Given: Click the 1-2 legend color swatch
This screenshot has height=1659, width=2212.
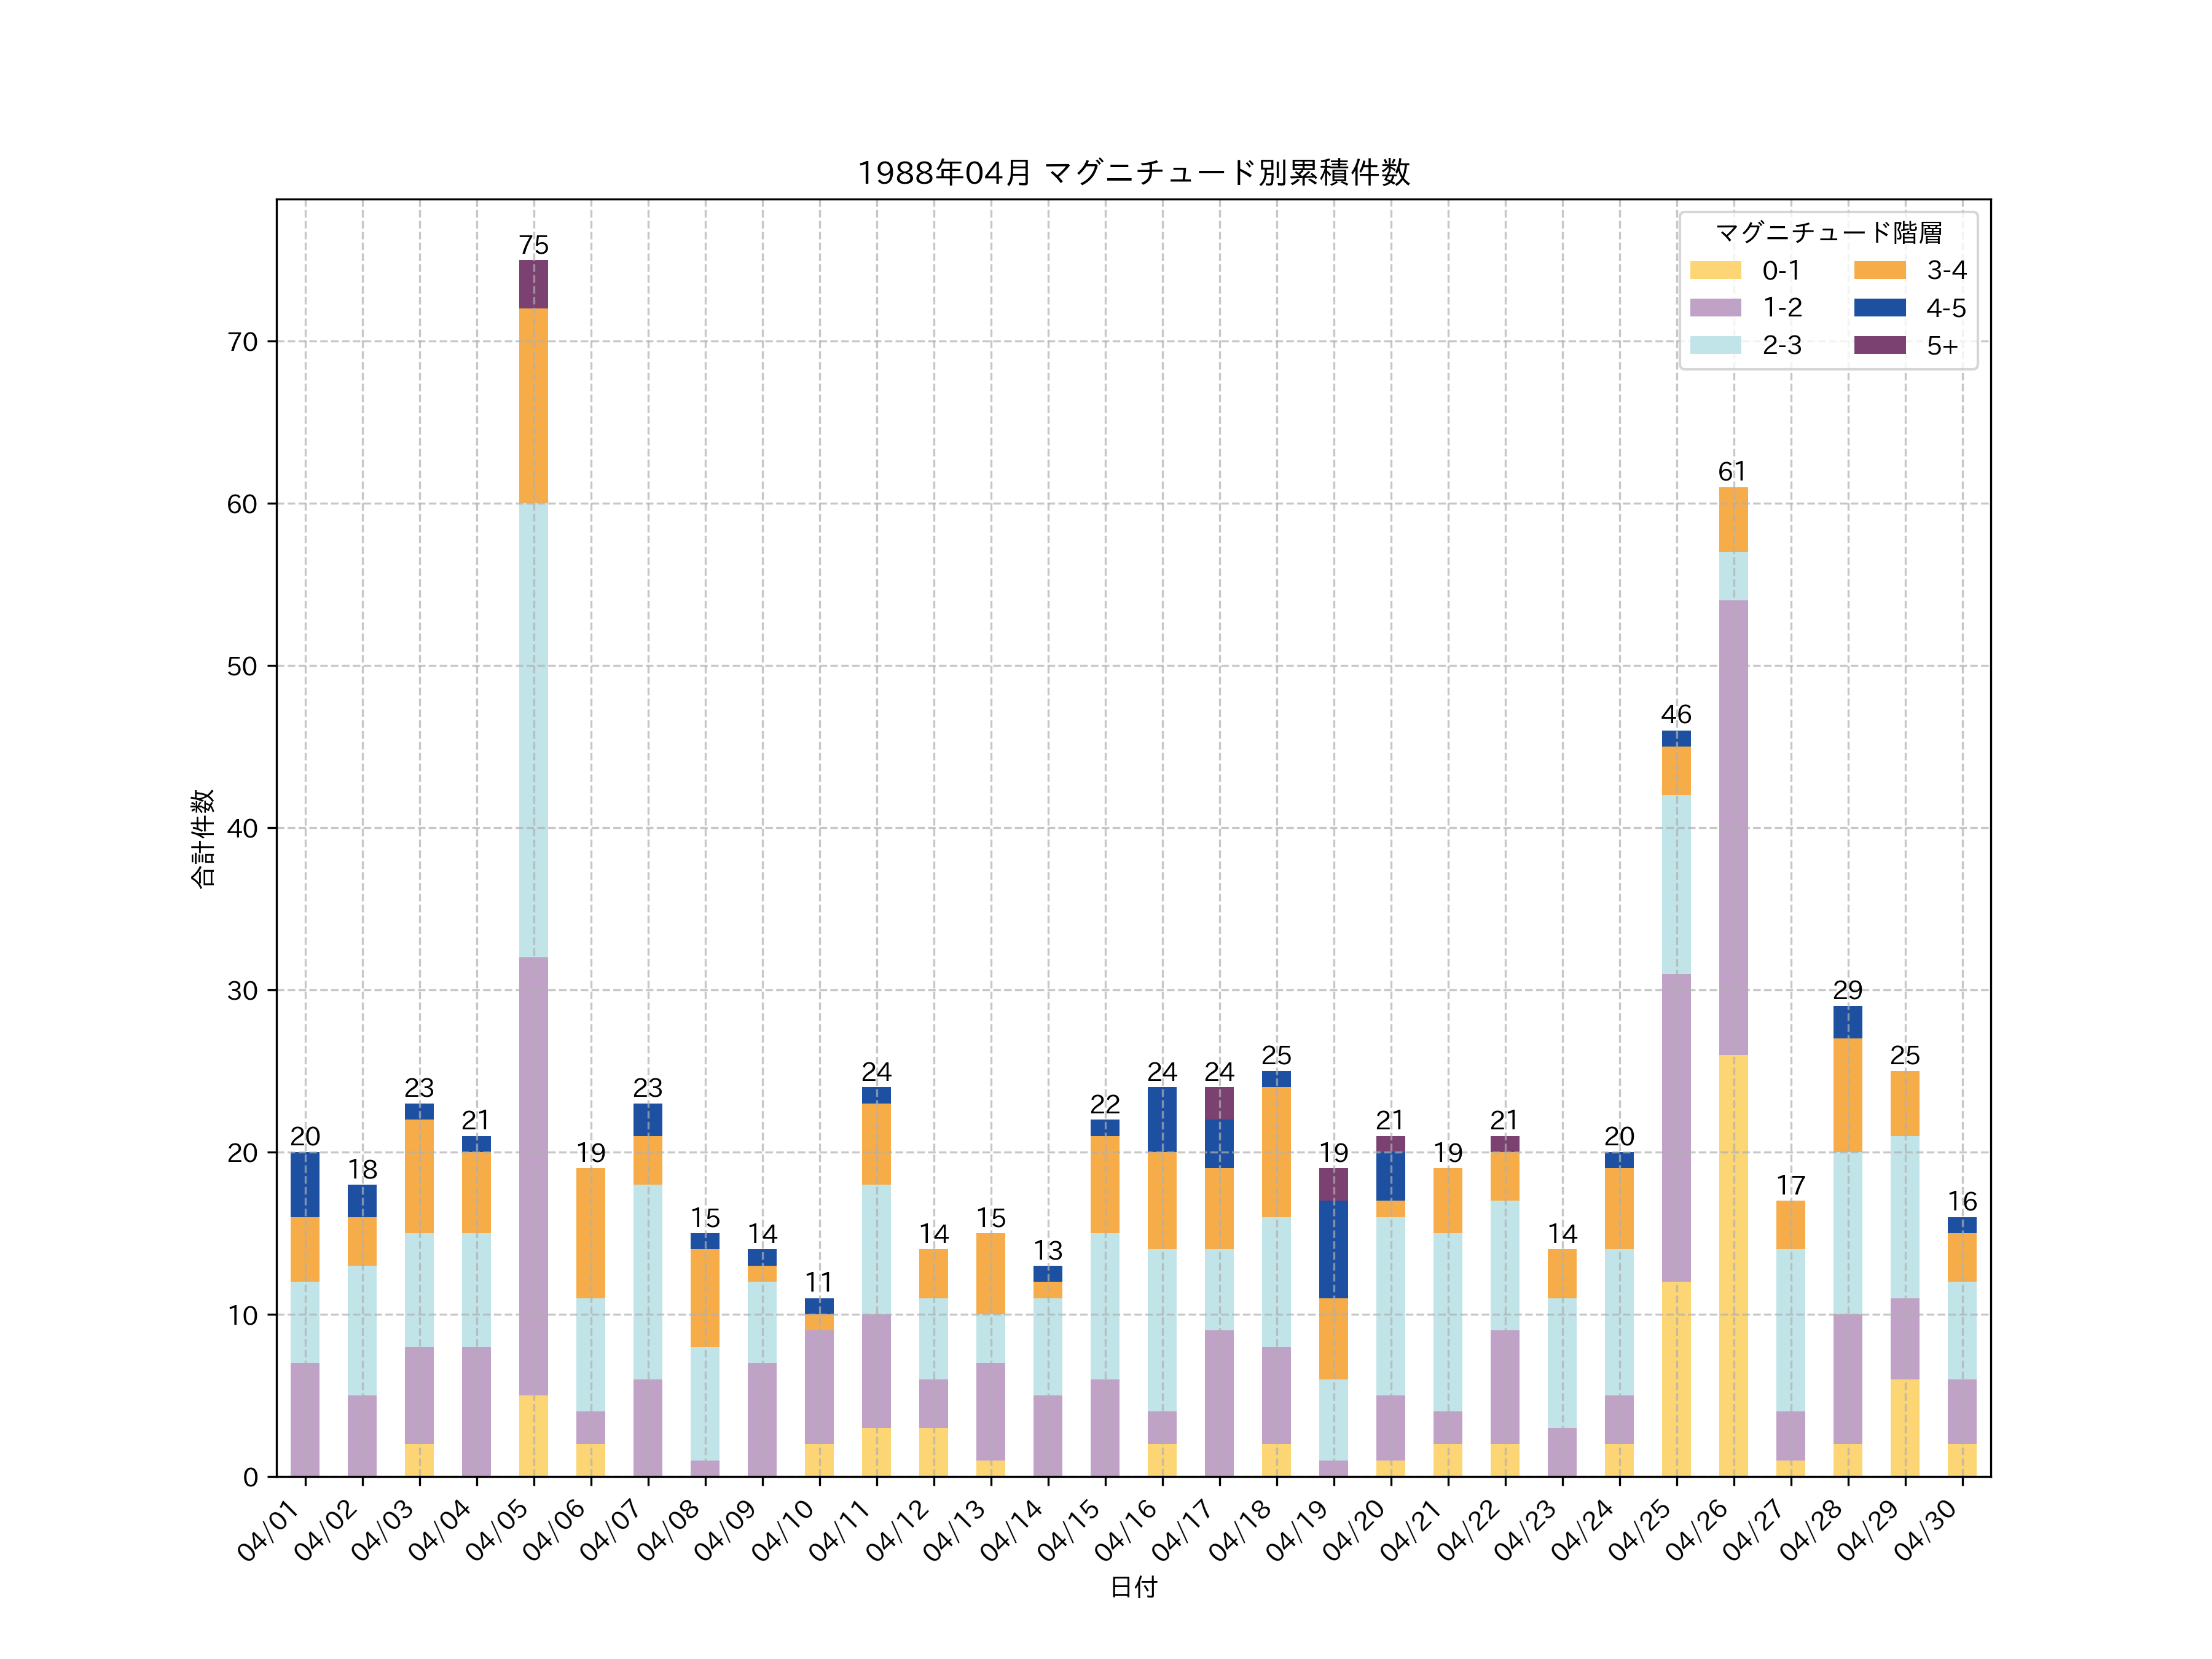Looking at the screenshot, I should (1715, 308).
